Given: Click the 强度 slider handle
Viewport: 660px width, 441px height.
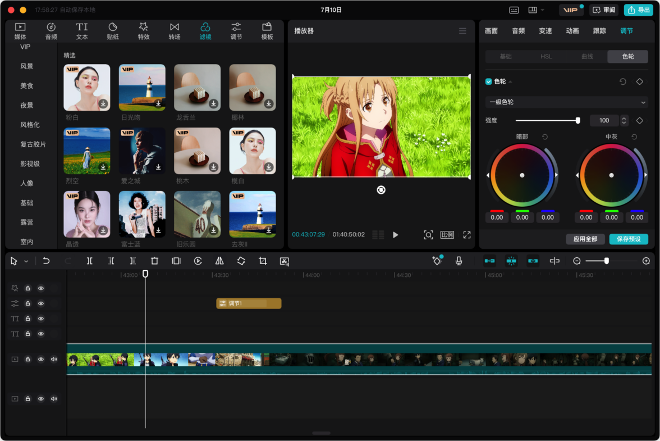Looking at the screenshot, I should [577, 120].
